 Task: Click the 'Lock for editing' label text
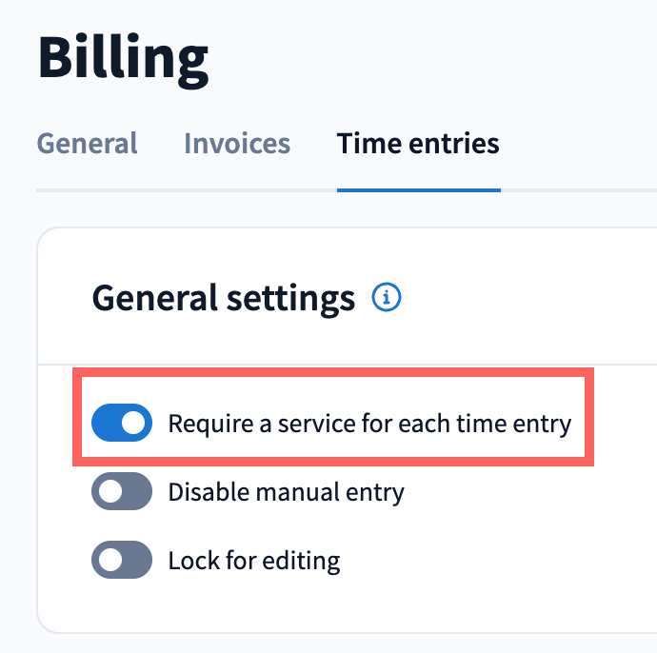point(254,561)
